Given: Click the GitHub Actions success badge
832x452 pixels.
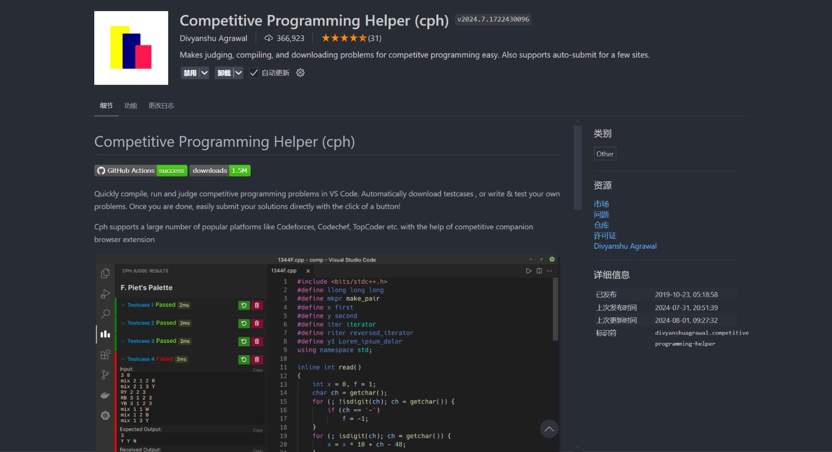Looking at the screenshot, I should (x=141, y=171).
